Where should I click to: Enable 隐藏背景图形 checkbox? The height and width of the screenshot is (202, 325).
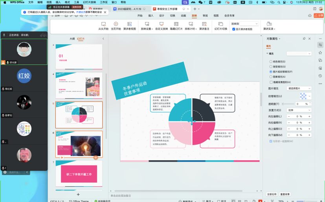271,82
